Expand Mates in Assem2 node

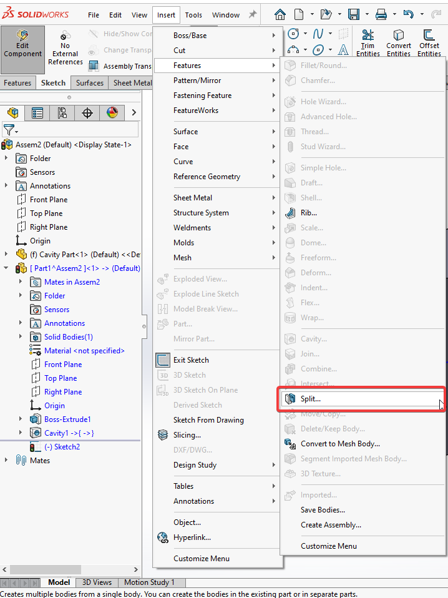[x=20, y=282]
